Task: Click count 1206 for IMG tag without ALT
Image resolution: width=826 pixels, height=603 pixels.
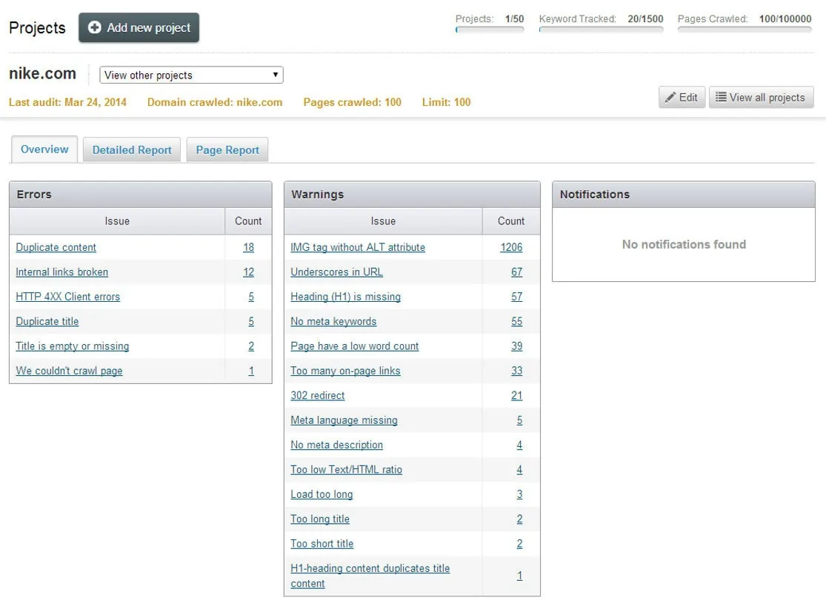Action: coord(511,247)
